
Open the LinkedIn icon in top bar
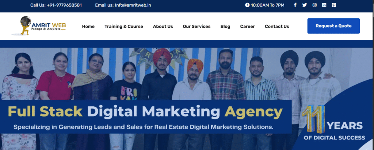[x=324, y=5]
